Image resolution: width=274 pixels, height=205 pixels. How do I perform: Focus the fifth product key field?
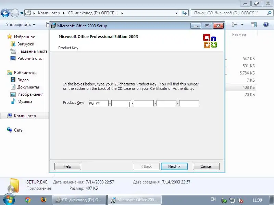(189, 103)
